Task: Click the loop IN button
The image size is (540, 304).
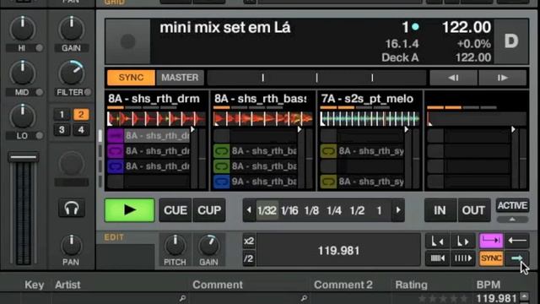Action: 440,210
